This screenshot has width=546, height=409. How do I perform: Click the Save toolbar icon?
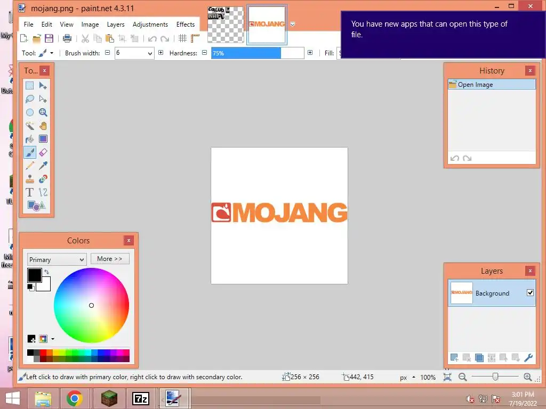pos(49,38)
